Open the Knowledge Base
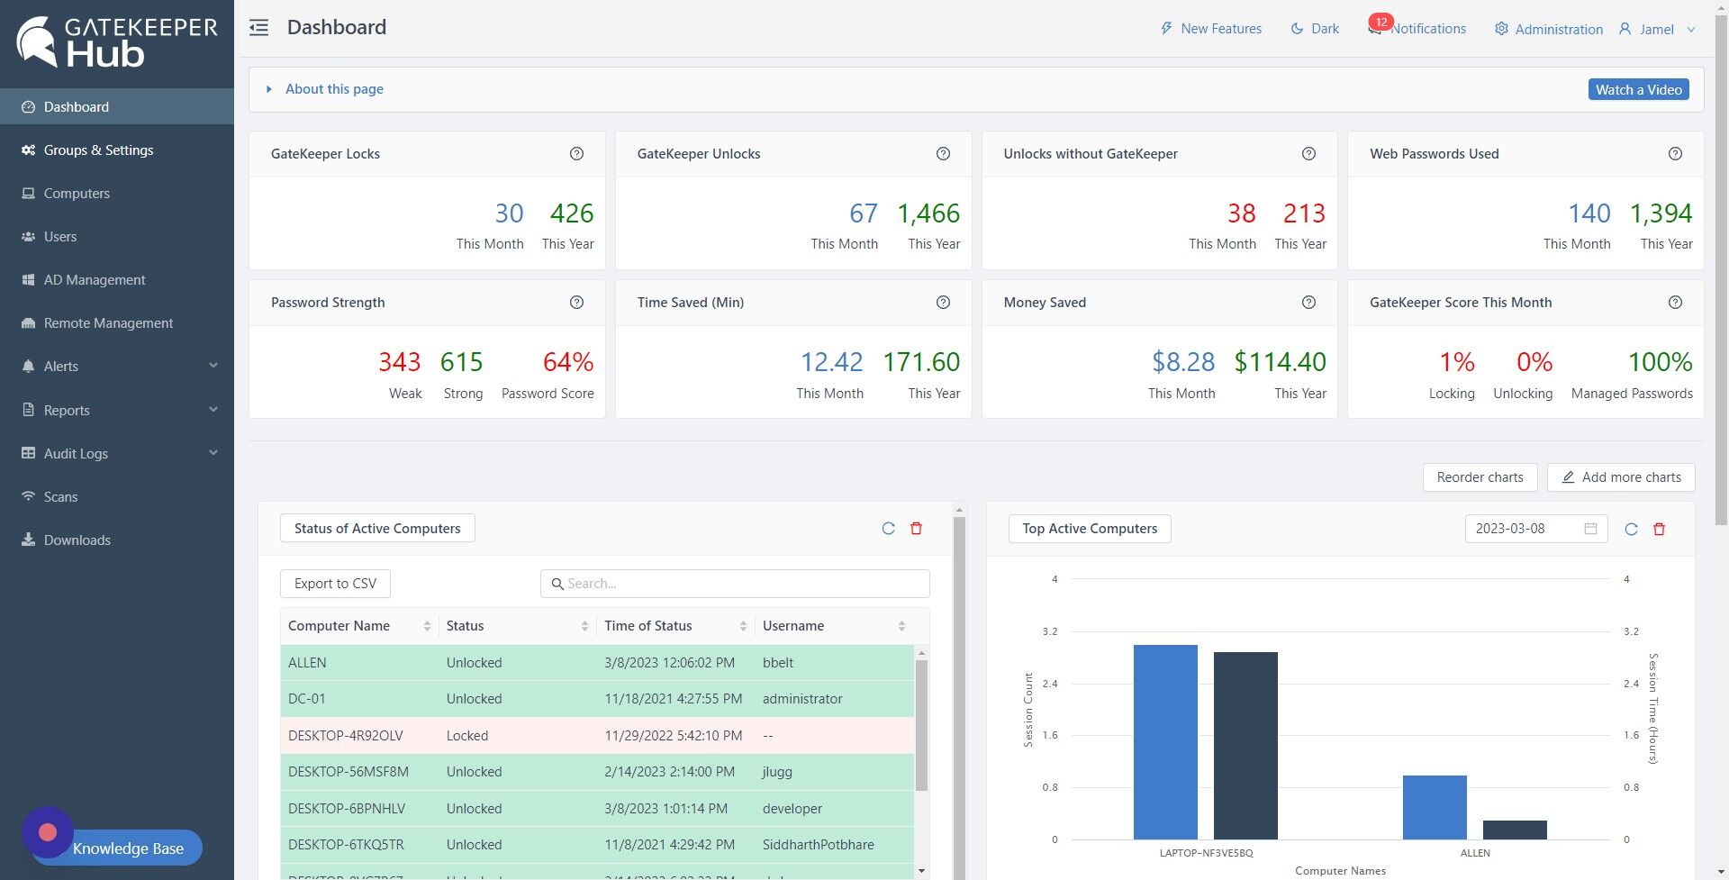The height and width of the screenshot is (880, 1729). point(128,848)
